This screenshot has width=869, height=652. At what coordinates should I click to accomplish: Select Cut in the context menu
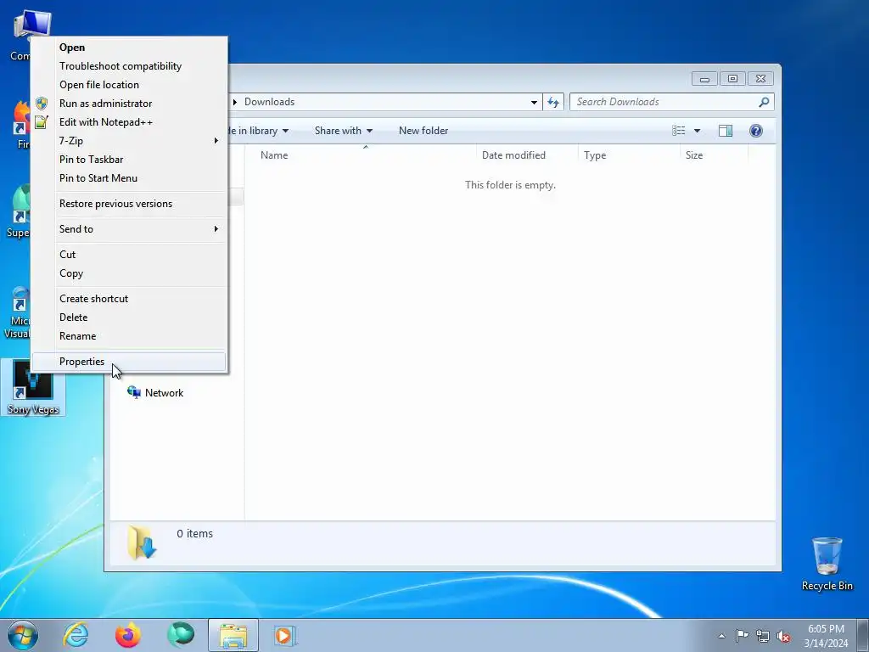(129, 255)
